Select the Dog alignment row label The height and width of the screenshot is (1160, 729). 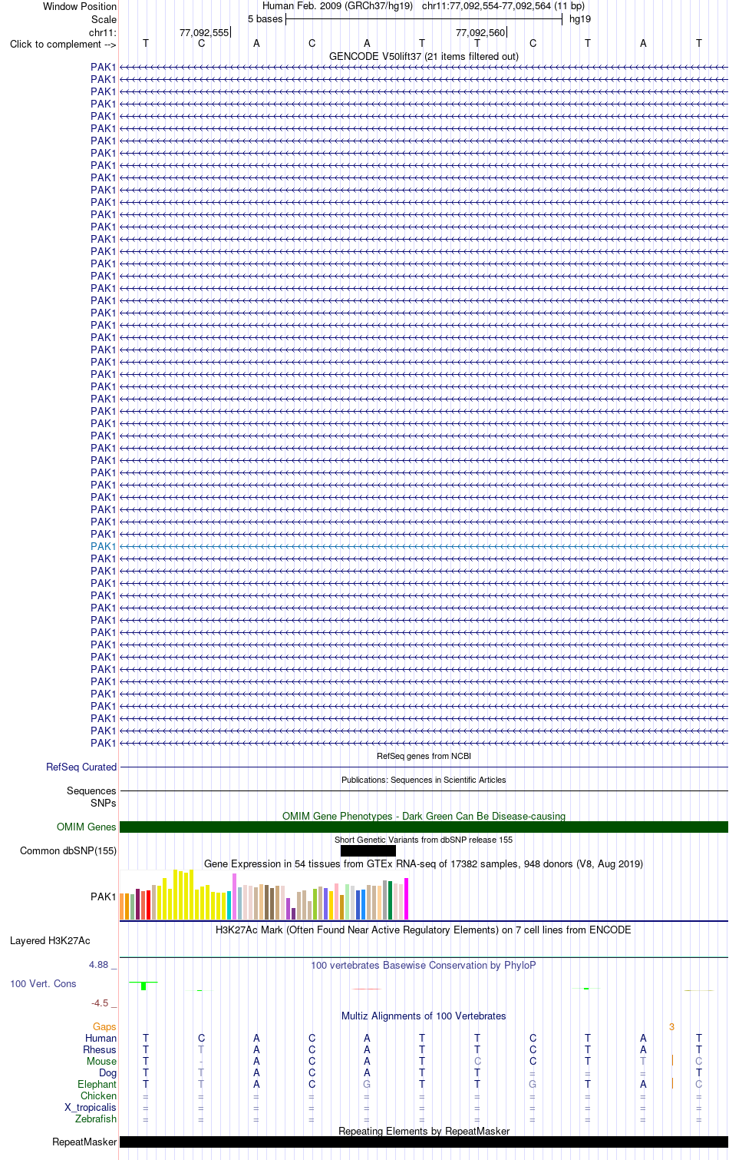pos(108,1072)
